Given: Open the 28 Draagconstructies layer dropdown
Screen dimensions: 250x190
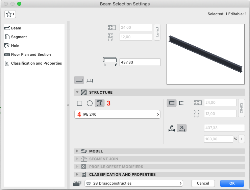Looking at the screenshot, I should (134, 184).
